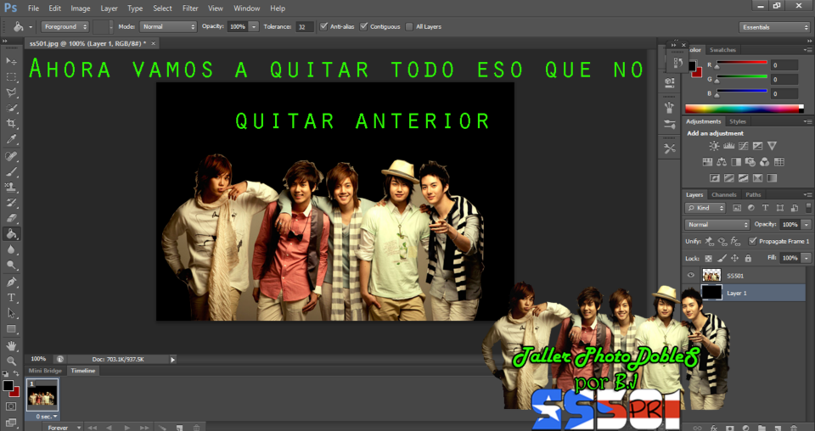815x431 pixels.
Task: Open the Foreground fill source dropdown
Action: [65, 26]
